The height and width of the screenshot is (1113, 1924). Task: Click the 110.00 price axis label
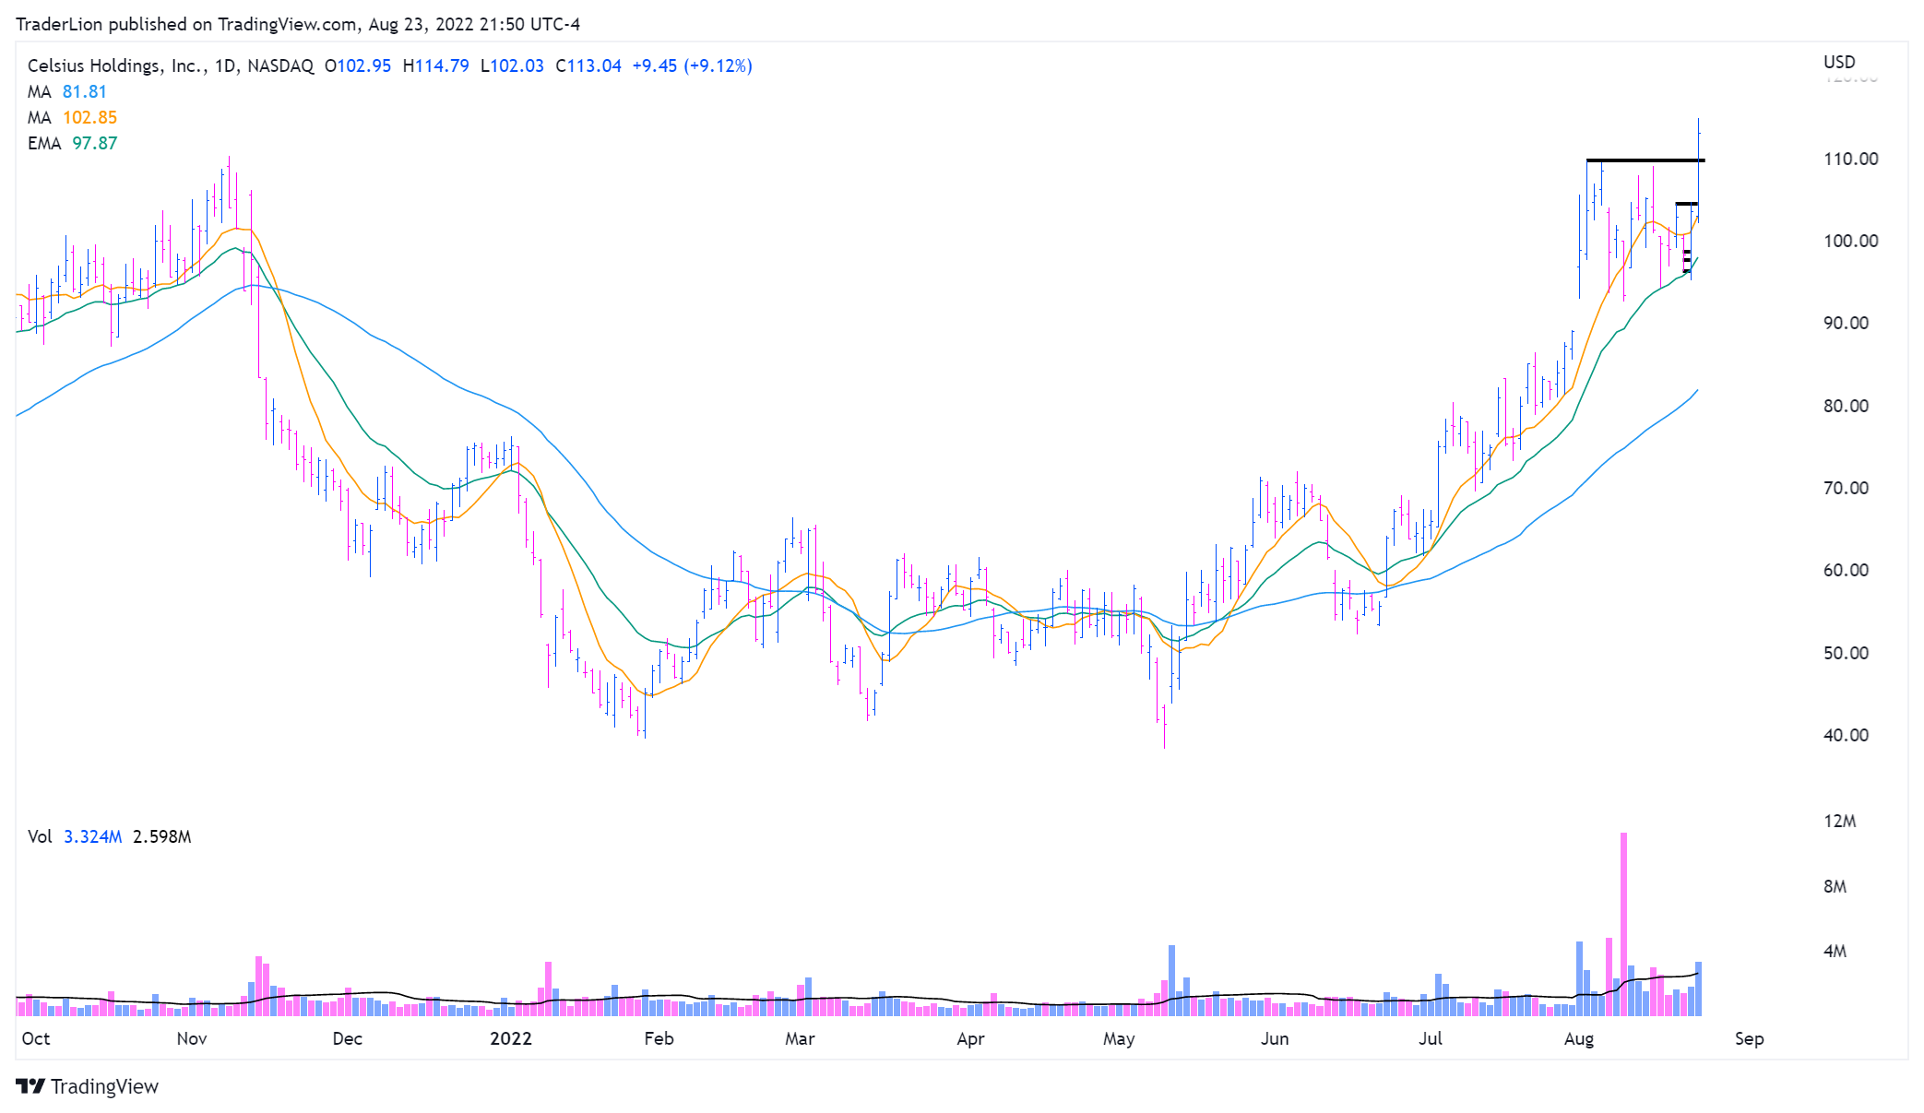pos(1850,159)
